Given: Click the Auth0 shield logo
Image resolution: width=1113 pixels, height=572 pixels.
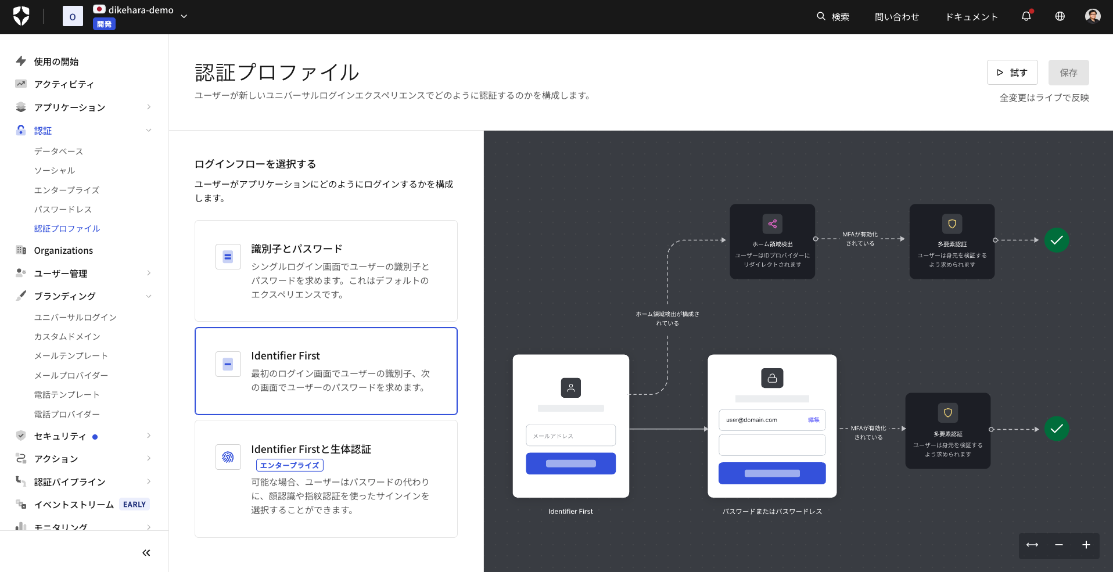Looking at the screenshot, I should coord(21,16).
